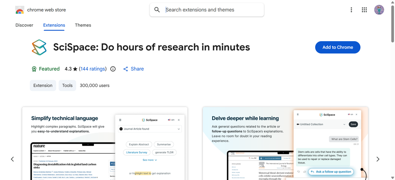This screenshot has height=180, width=395.
Task: Click the Extension category chip
Action: pos(43,85)
